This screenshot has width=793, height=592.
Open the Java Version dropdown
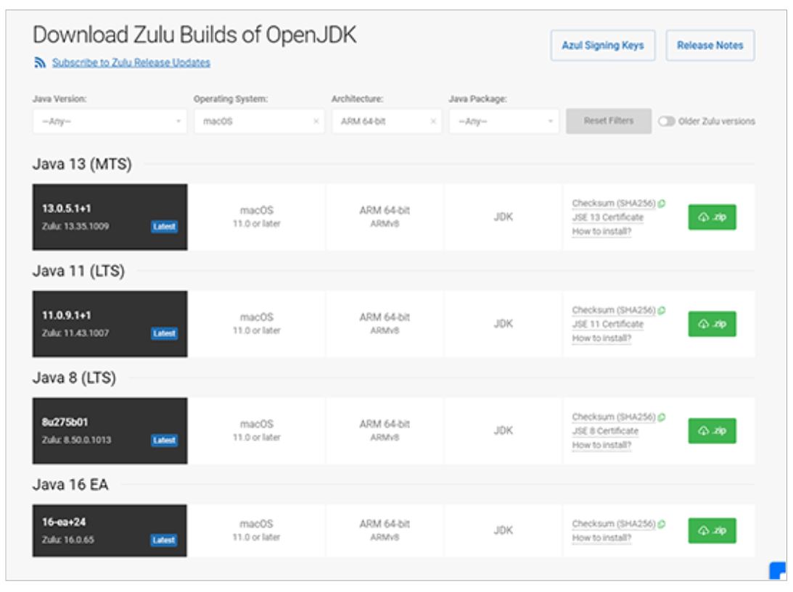(110, 122)
